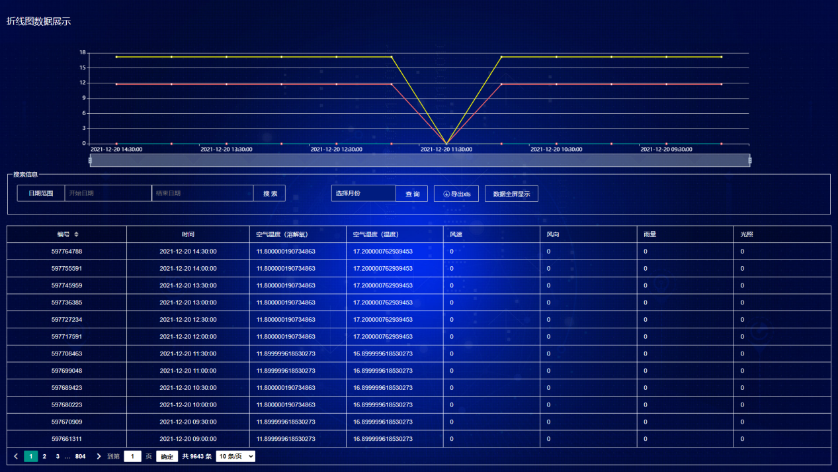Go to previous page with left chevron
The height and width of the screenshot is (472, 838).
pos(16,456)
